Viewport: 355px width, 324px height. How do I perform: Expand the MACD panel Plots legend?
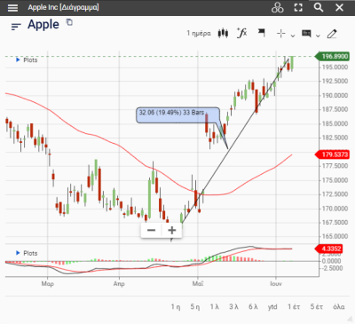tap(27, 253)
